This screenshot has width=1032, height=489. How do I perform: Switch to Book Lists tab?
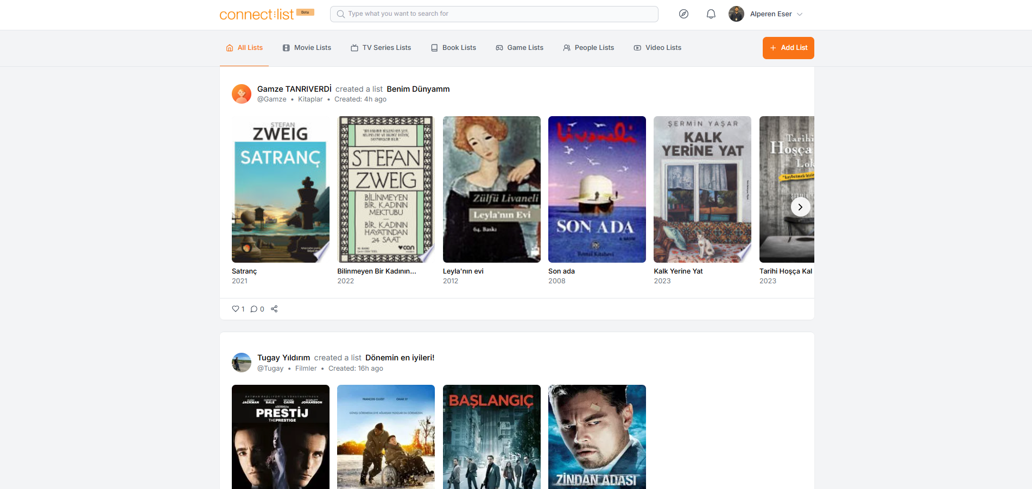[453, 48]
